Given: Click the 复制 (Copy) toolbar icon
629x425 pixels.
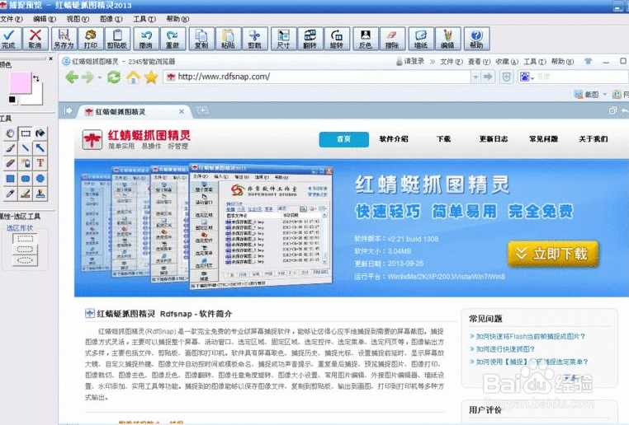Looking at the screenshot, I should [201, 39].
